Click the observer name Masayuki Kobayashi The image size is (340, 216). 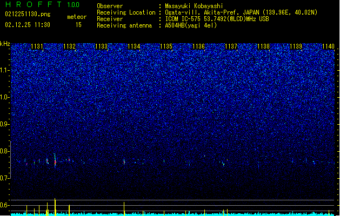pyautogui.click(x=194, y=6)
